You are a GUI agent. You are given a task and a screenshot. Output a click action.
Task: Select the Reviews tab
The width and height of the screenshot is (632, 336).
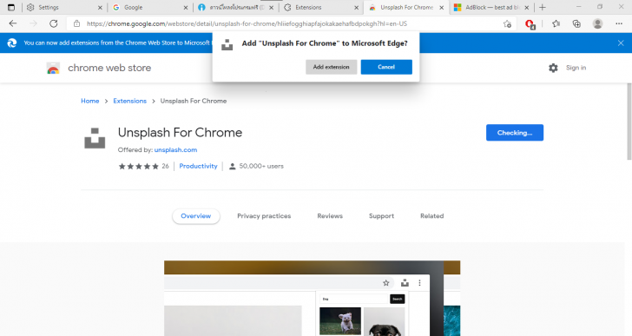click(x=330, y=216)
